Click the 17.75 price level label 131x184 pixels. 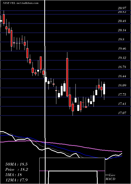point(122,94)
